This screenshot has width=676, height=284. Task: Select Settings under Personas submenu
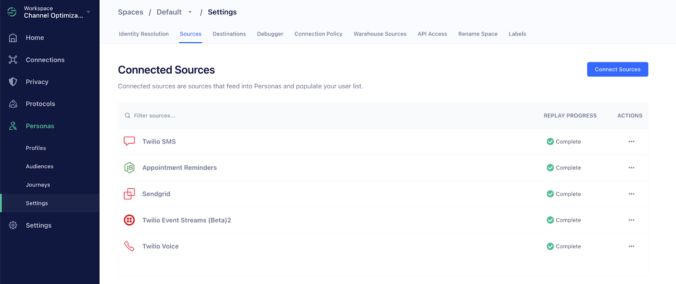click(37, 203)
